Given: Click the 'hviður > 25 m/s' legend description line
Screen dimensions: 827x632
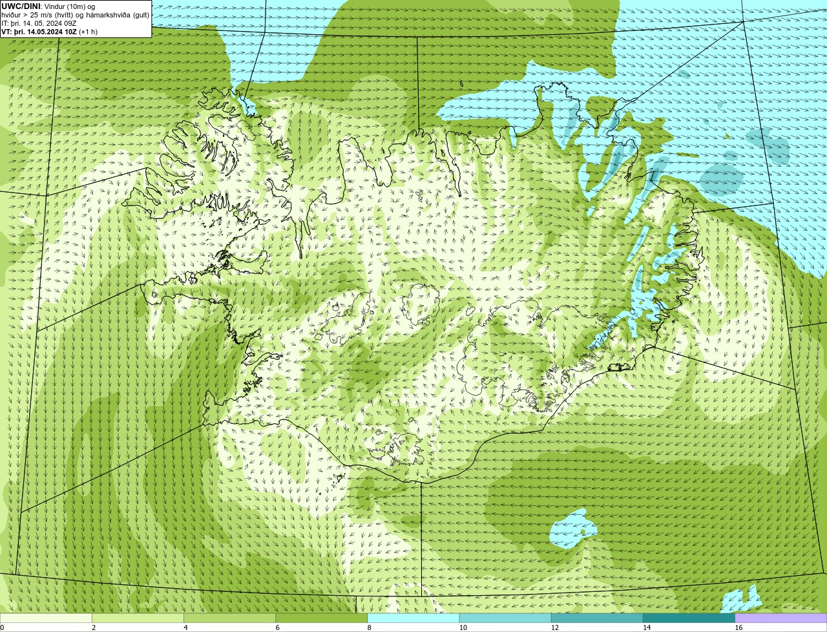Looking at the screenshot, I should pos(75,15).
